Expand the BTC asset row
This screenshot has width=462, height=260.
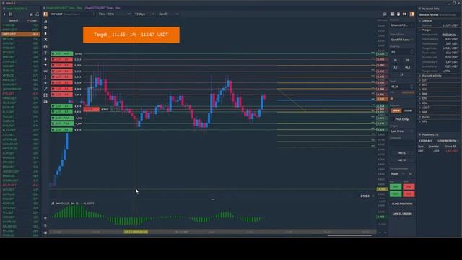420,85
